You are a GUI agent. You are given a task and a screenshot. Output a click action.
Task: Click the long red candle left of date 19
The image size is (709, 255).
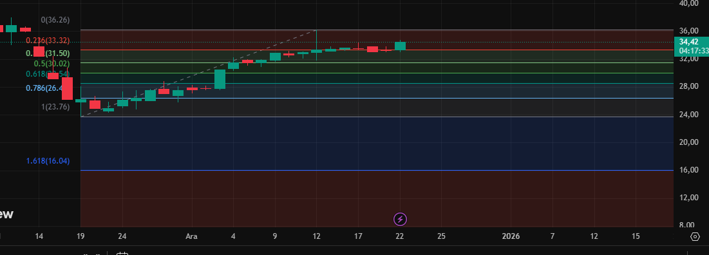(68, 88)
